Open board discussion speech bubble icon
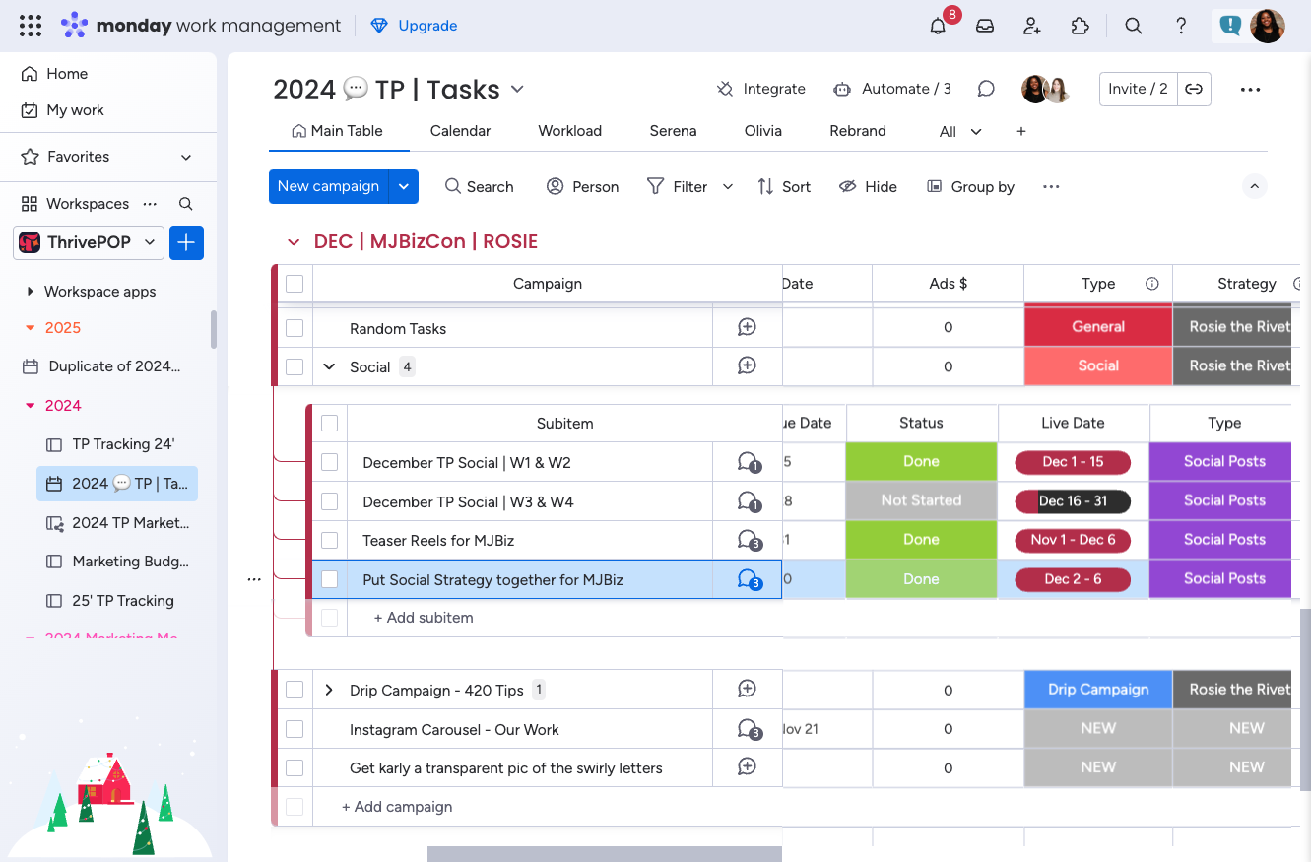This screenshot has height=862, width=1311. 986,89
